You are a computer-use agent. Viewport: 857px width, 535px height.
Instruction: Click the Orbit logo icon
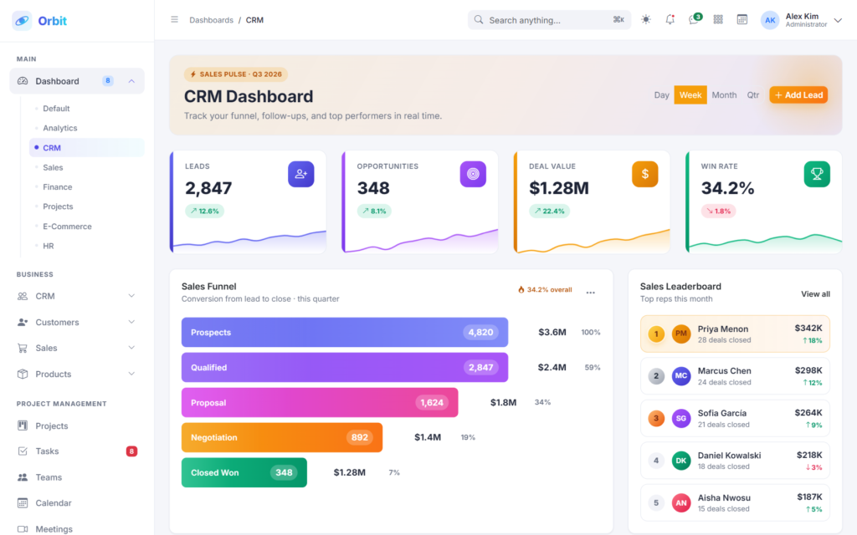tap(22, 21)
